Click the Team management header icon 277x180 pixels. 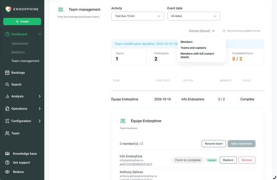[61, 9]
